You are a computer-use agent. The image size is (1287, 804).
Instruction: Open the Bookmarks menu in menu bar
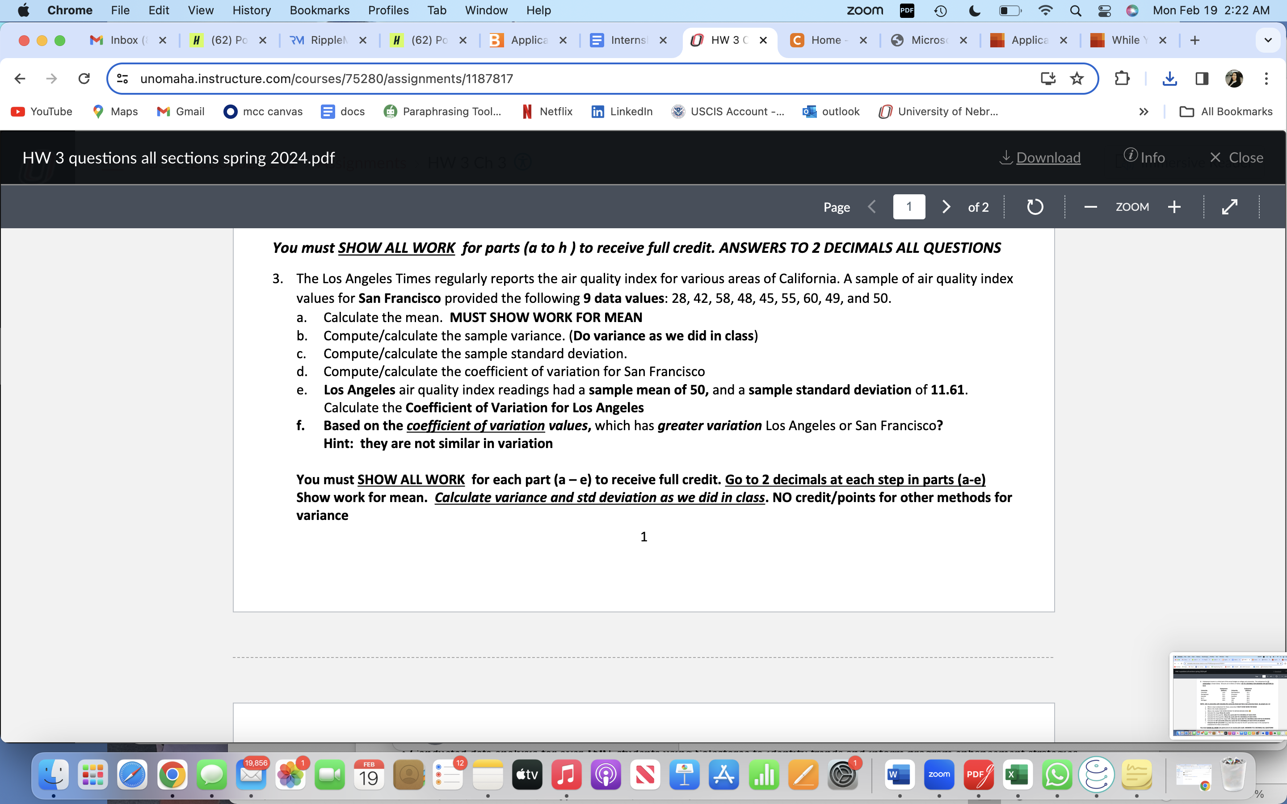(319, 11)
